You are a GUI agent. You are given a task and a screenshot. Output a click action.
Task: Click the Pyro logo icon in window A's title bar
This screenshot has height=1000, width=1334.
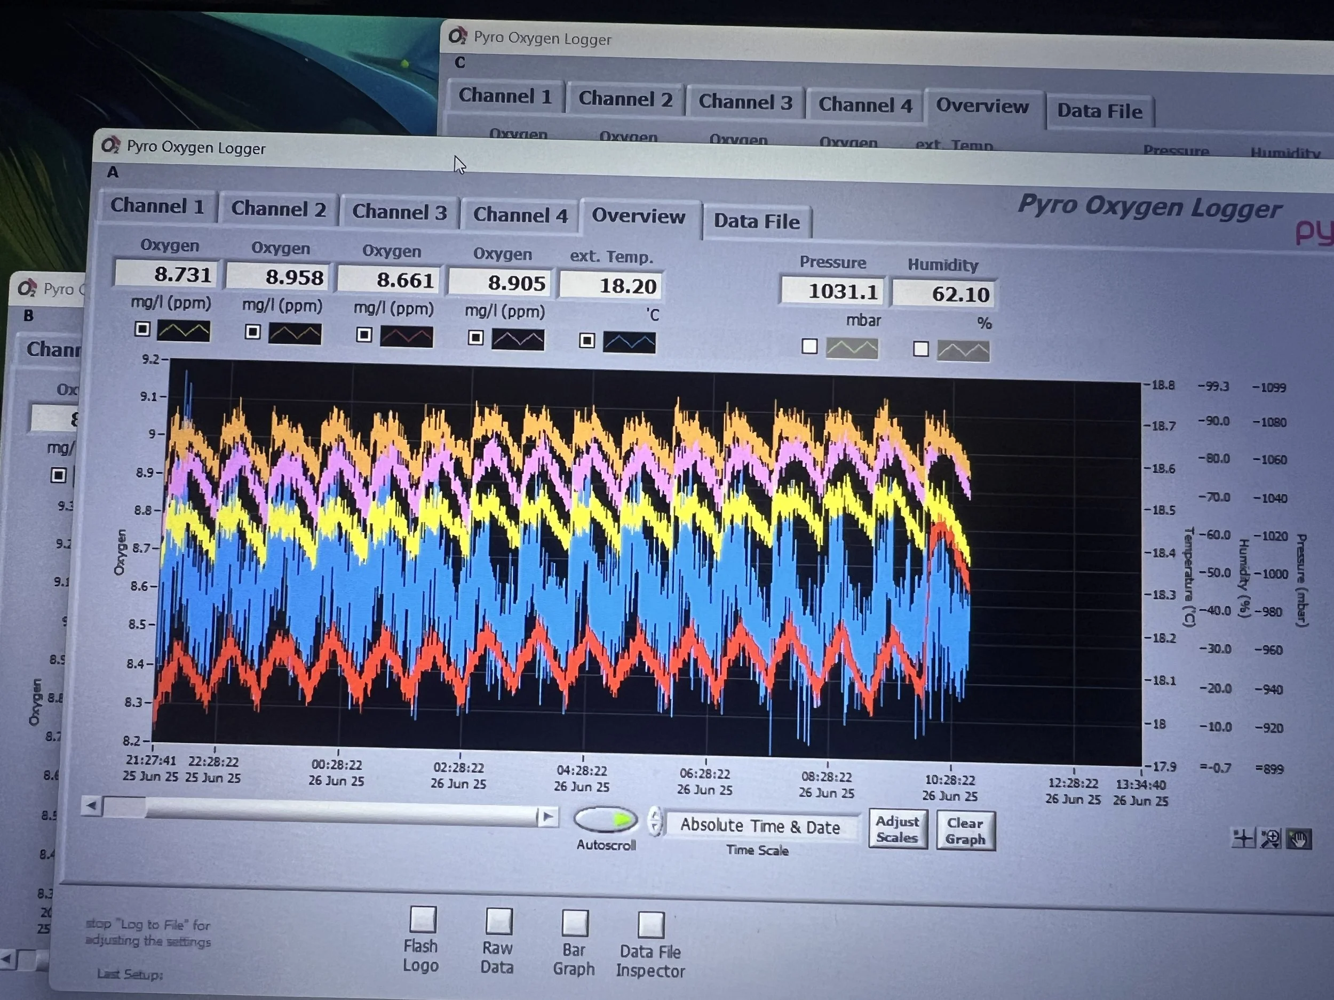110,145
